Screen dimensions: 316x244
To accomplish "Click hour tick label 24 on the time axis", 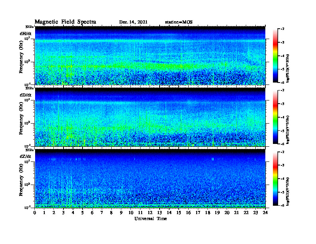I will [x=265, y=213].
